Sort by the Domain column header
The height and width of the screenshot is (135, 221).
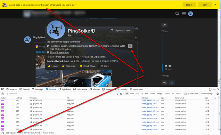click(x=48, y=98)
